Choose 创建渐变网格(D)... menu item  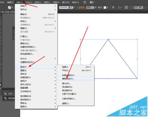36,47
